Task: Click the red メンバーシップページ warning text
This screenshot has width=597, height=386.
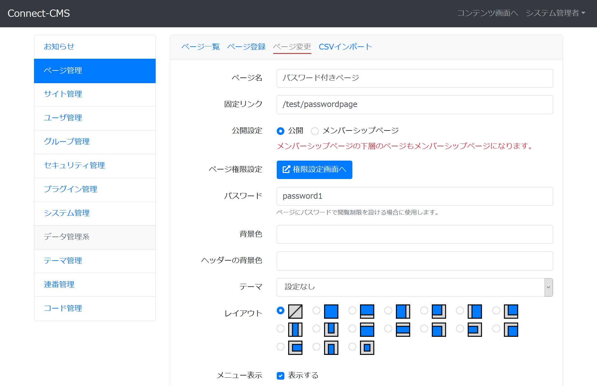Action: (405, 146)
